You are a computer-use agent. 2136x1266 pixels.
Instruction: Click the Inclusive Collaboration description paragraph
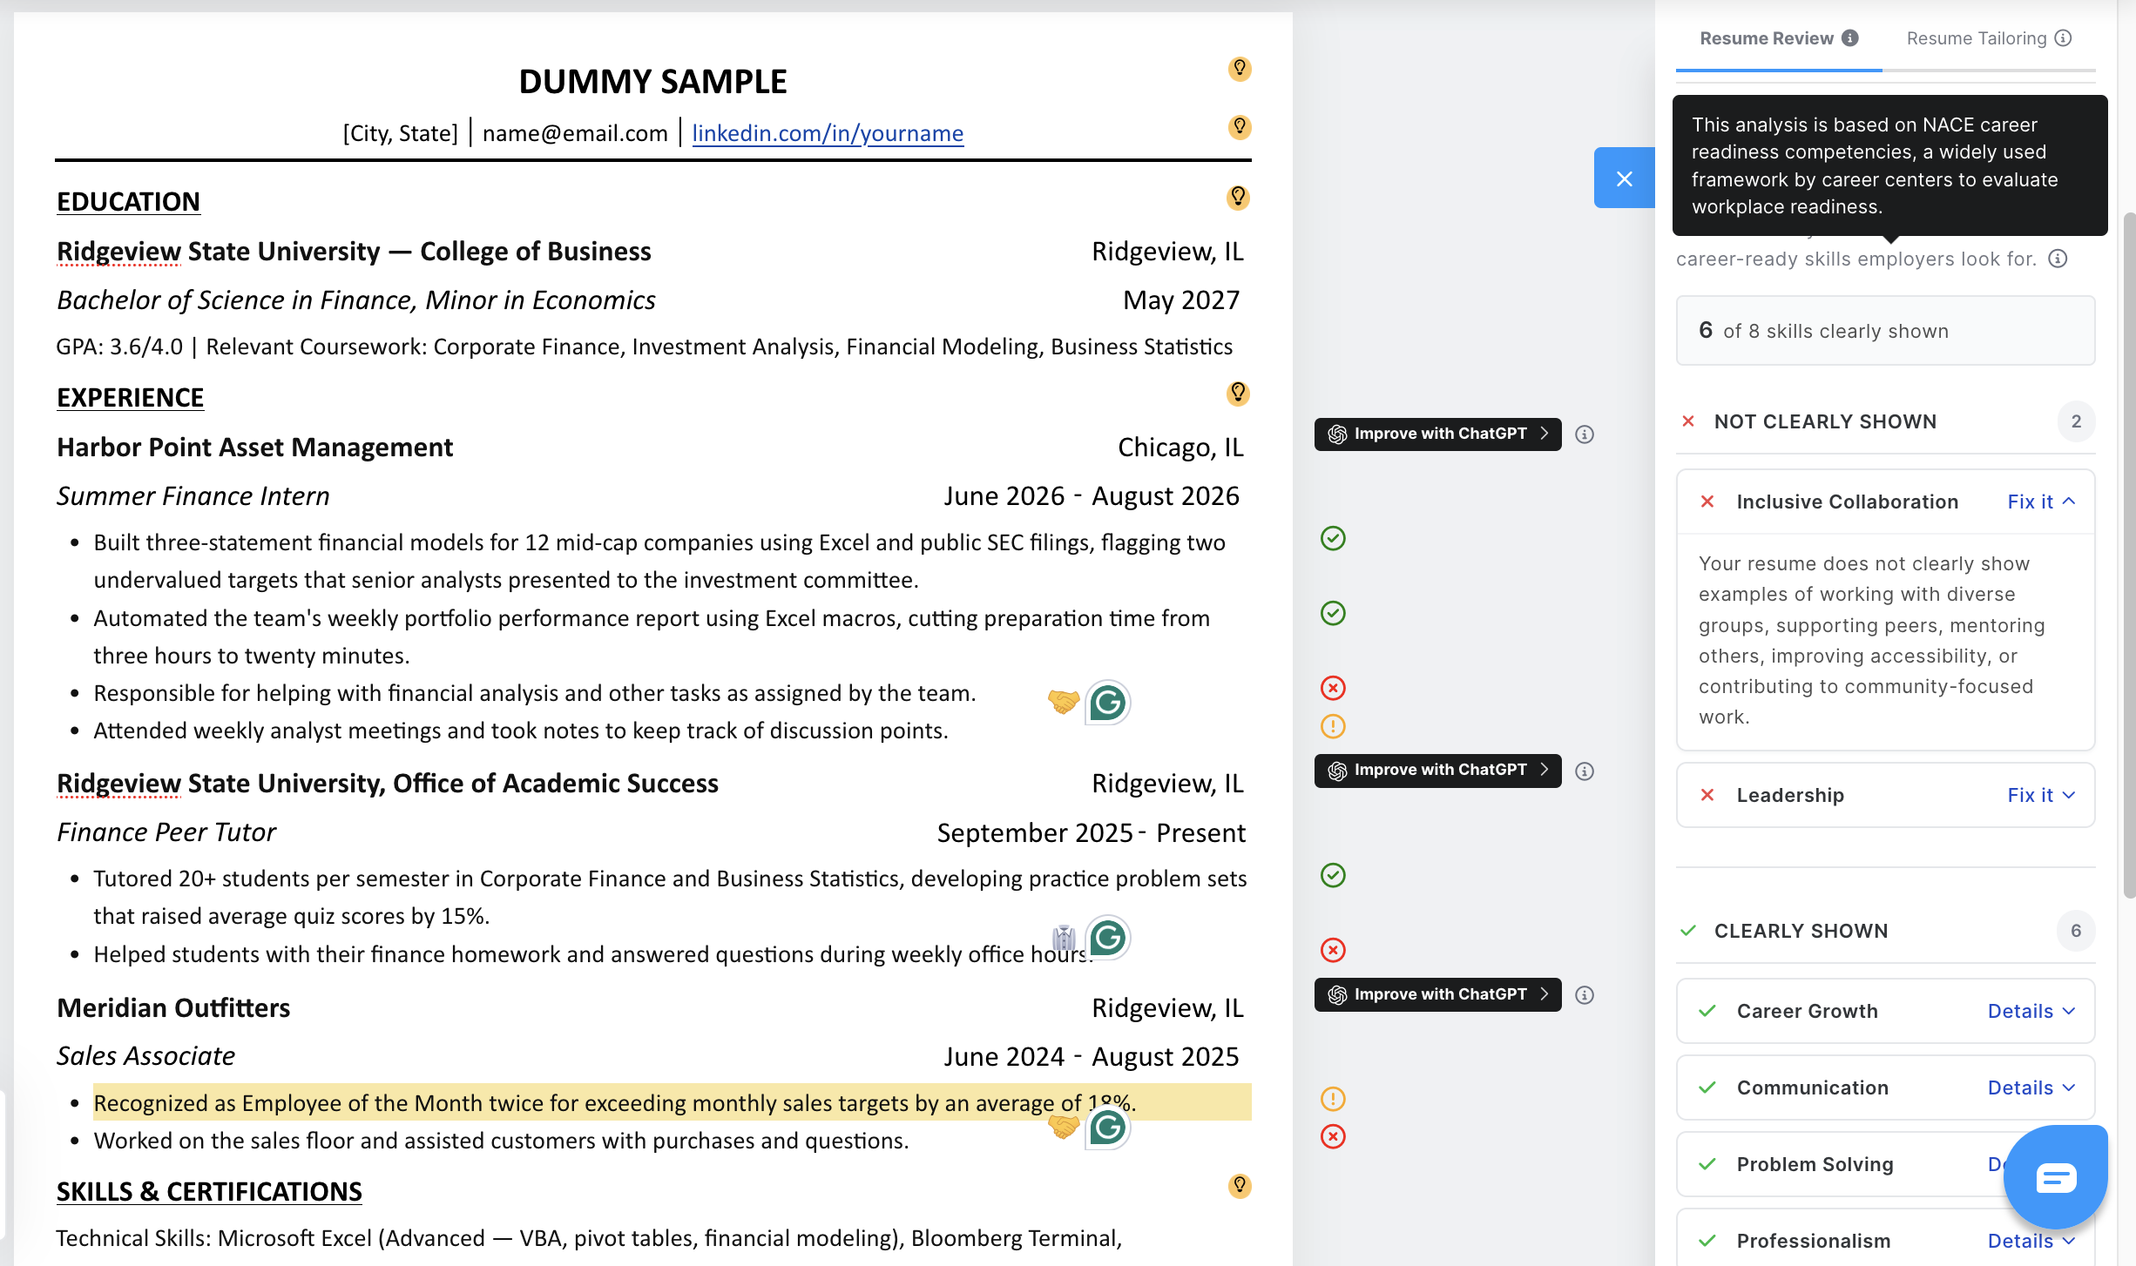[1872, 641]
